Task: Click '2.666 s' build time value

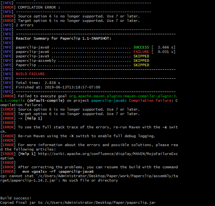Action: pos(166,47)
